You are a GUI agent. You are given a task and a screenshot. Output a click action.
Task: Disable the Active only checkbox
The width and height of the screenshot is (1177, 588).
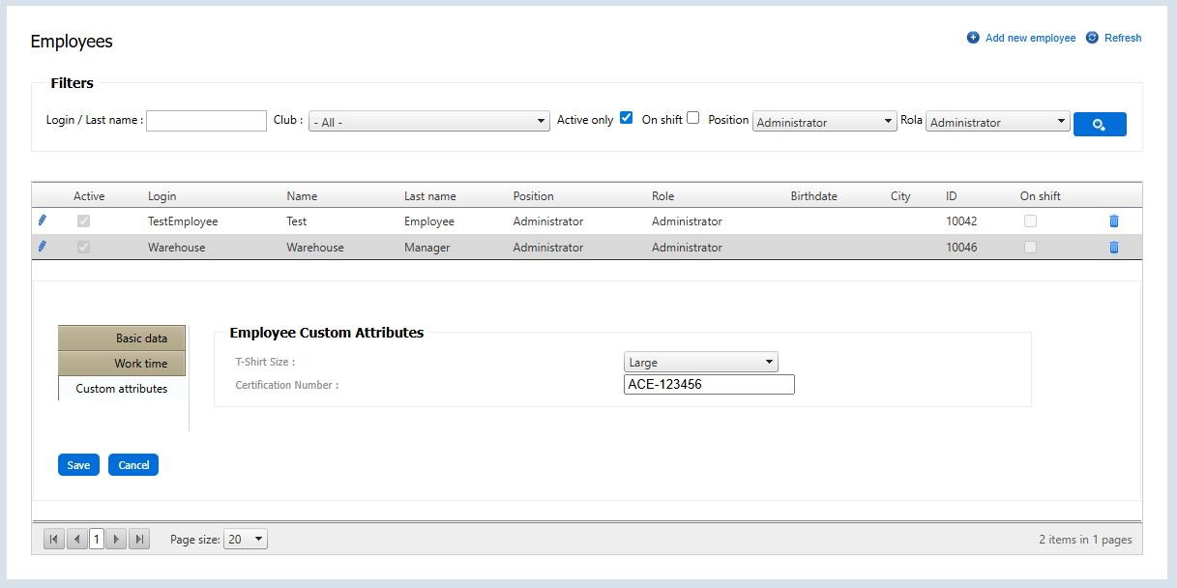627,117
